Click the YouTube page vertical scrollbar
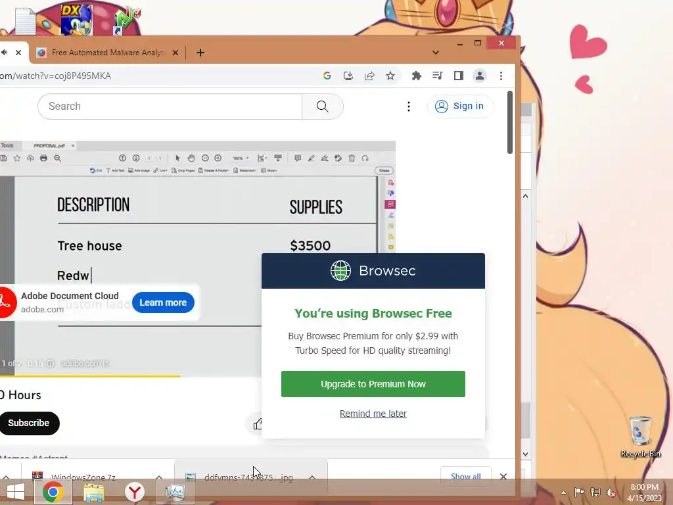673x505 pixels. click(x=510, y=122)
